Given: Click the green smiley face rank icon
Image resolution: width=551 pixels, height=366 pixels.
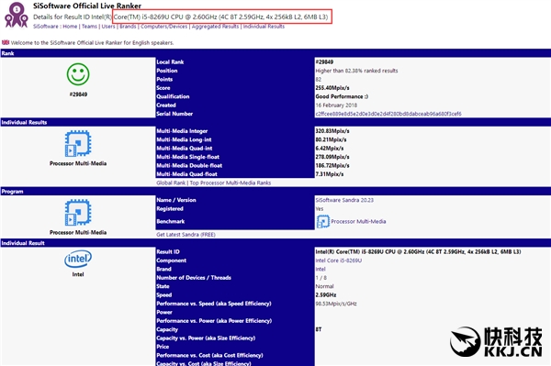Looking at the screenshot, I should click(78, 74).
